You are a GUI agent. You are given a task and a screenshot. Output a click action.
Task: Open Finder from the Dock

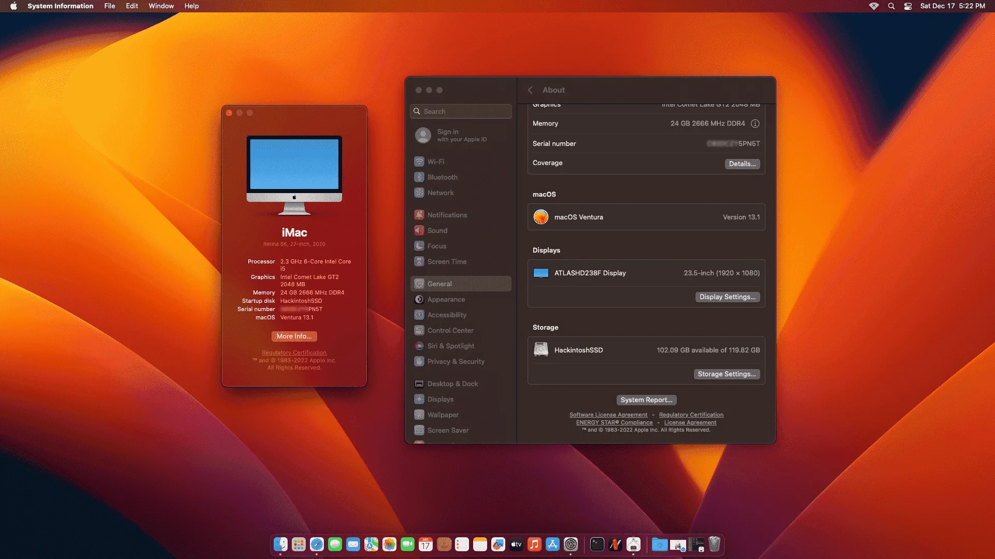(x=280, y=545)
